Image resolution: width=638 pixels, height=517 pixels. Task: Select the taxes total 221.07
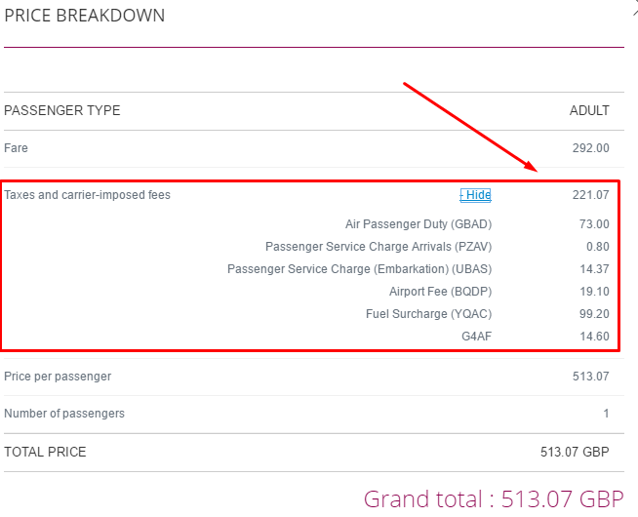pos(591,195)
